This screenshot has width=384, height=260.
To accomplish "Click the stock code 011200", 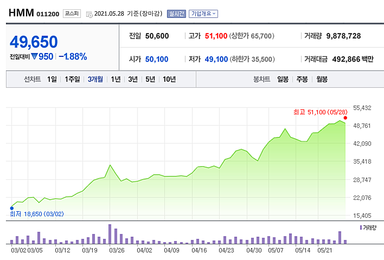I will coord(48,14).
